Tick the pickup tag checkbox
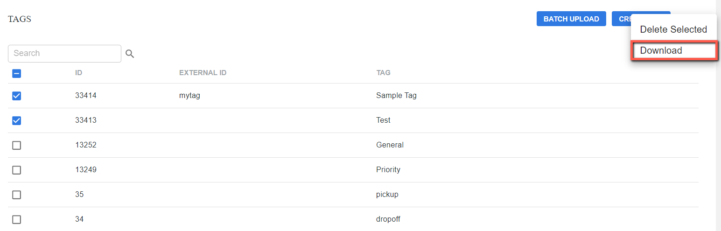721x231 pixels. pyautogui.click(x=16, y=195)
